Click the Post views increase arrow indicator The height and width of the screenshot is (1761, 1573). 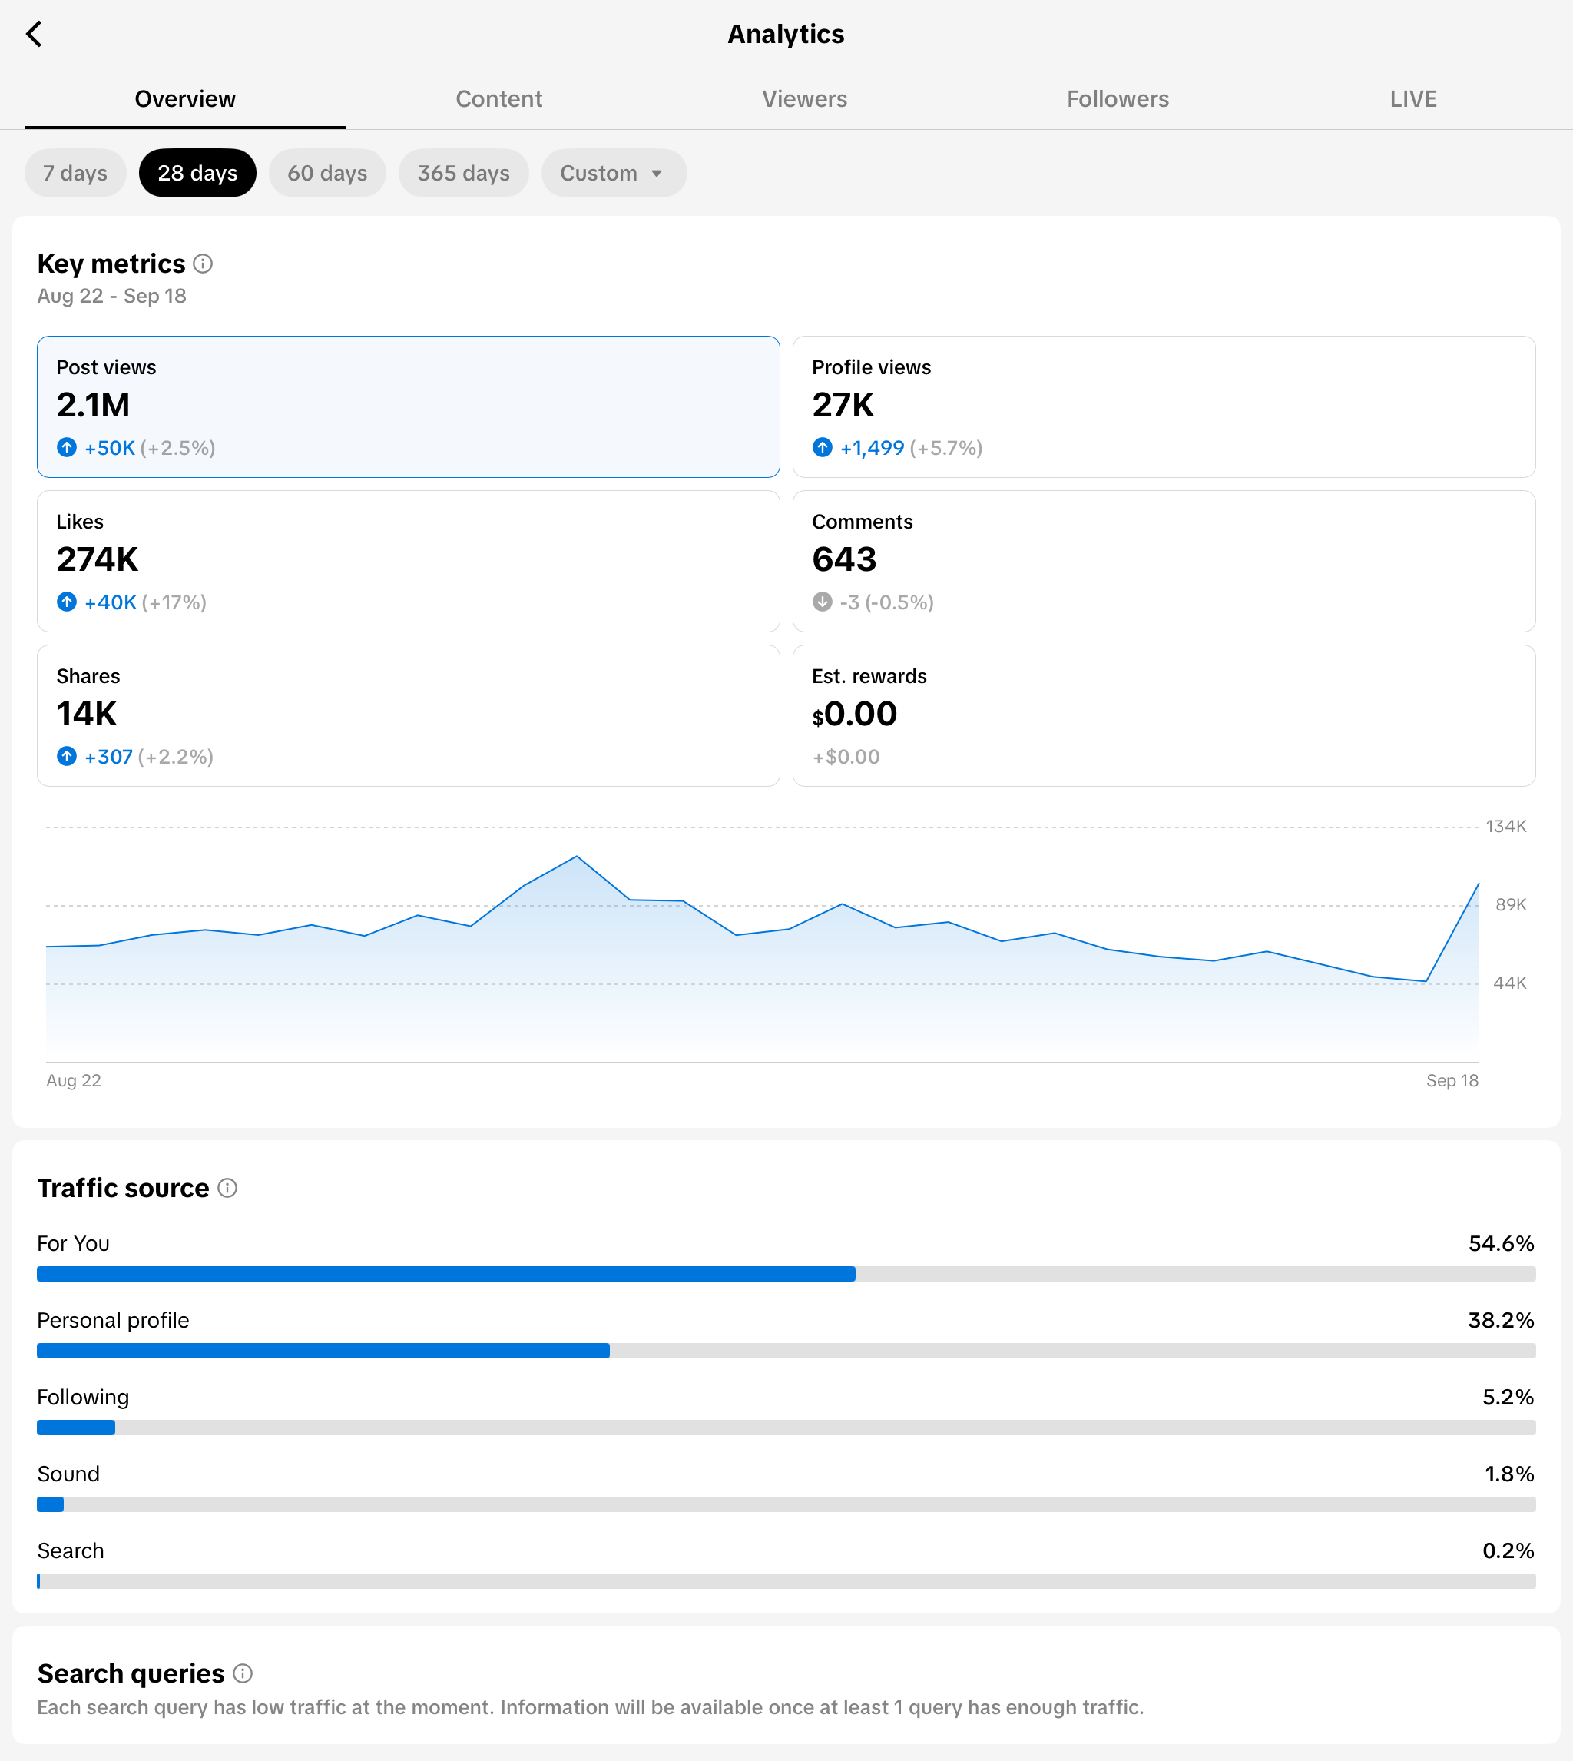67,448
